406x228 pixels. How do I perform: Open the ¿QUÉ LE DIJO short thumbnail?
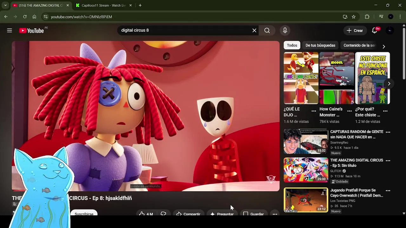[x=301, y=78]
